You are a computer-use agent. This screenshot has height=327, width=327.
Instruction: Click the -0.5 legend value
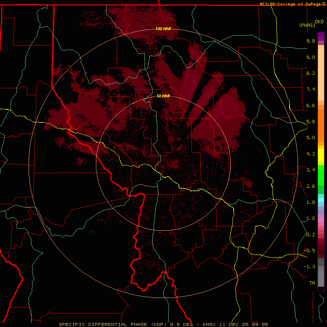(x=309, y=251)
